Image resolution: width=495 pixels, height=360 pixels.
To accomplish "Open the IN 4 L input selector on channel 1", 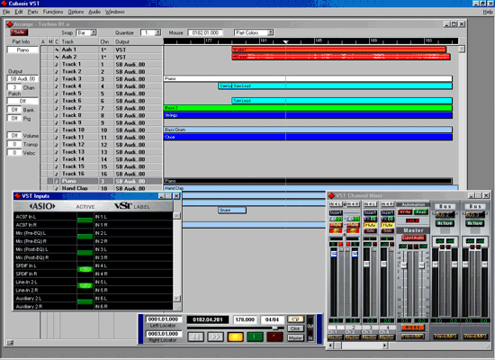I will [x=336, y=204].
